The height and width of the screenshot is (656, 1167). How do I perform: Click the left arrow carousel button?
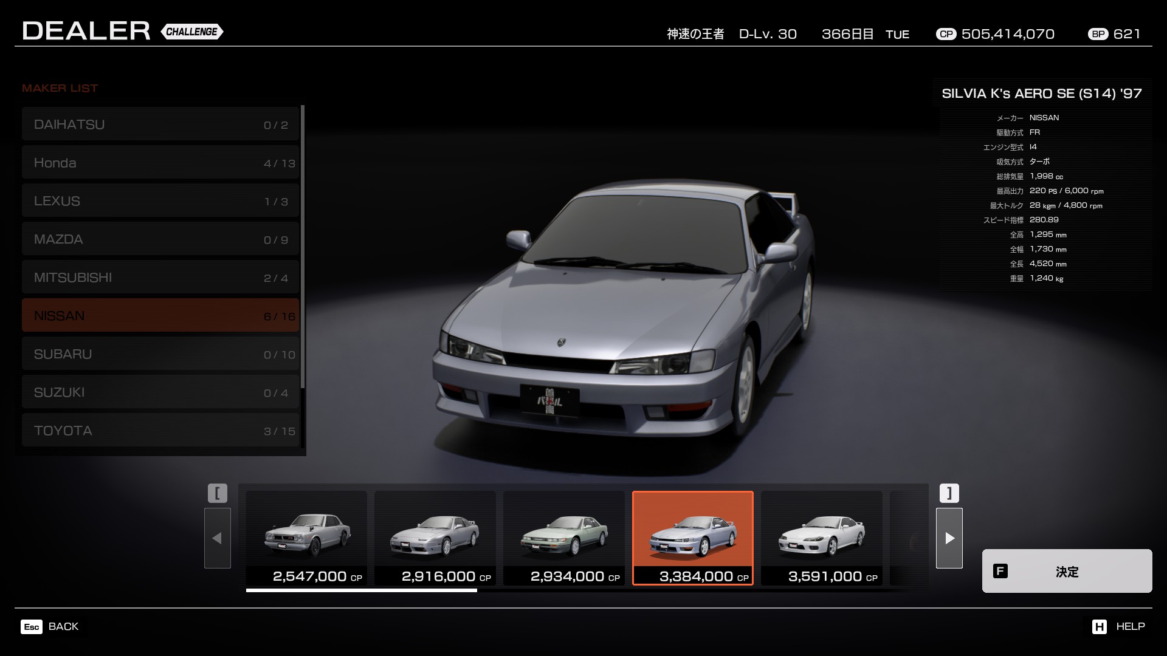point(217,538)
